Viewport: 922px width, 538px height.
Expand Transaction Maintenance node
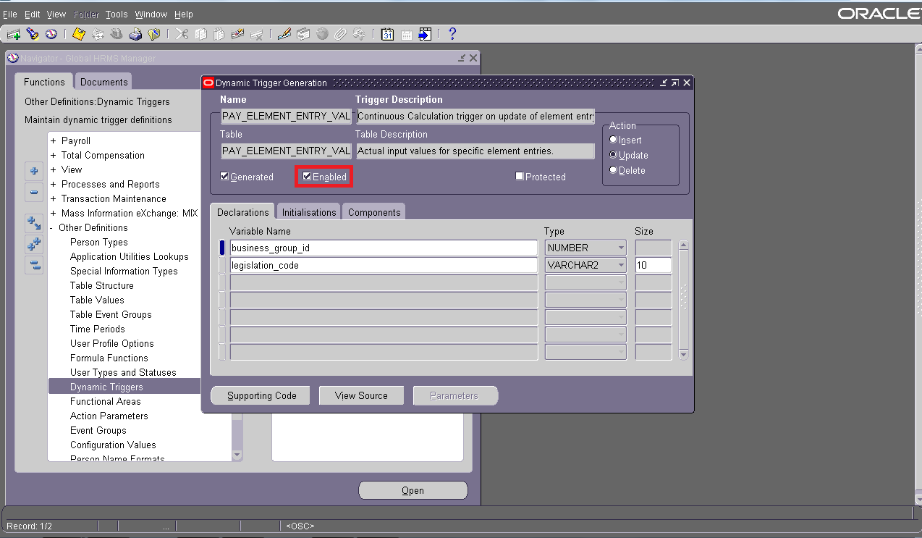point(53,198)
